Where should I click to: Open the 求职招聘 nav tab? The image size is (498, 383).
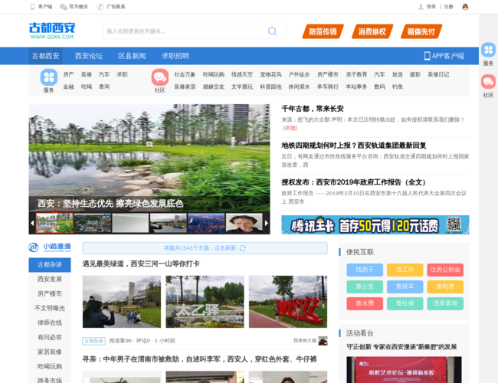175,56
